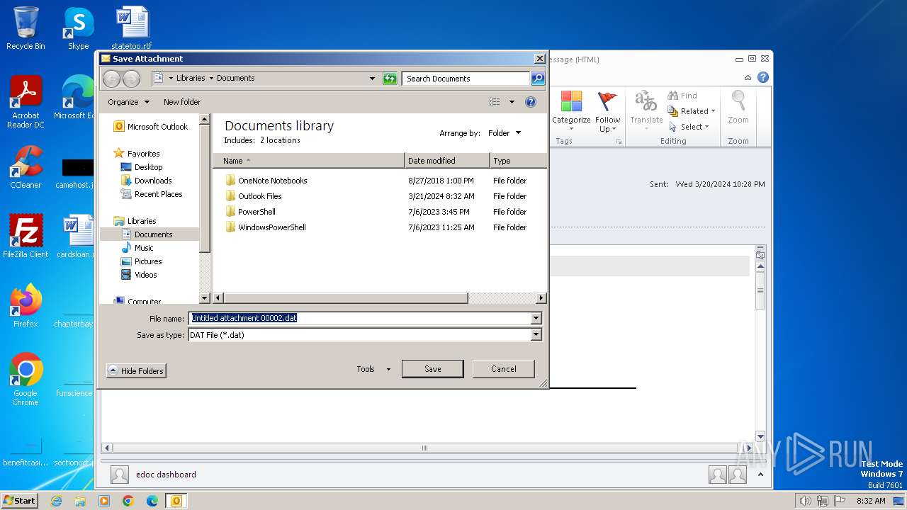Open Desktop under Favorites

(142, 167)
